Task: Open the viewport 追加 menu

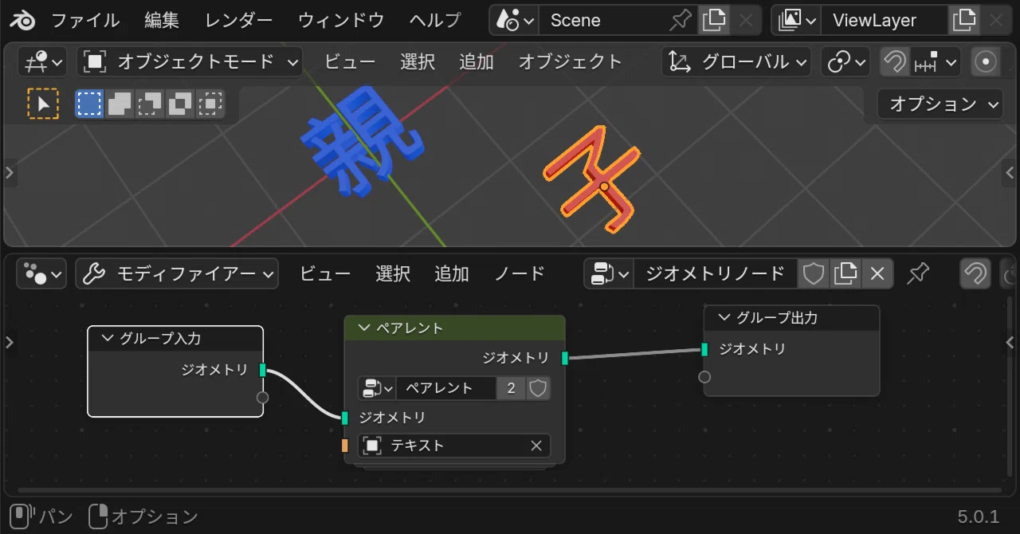Action: [477, 61]
